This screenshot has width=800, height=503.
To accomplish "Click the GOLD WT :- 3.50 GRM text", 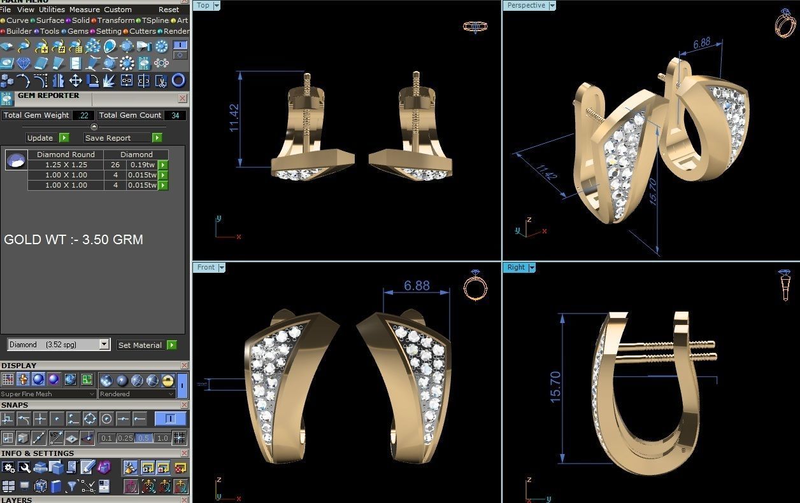I will click(73, 240).
